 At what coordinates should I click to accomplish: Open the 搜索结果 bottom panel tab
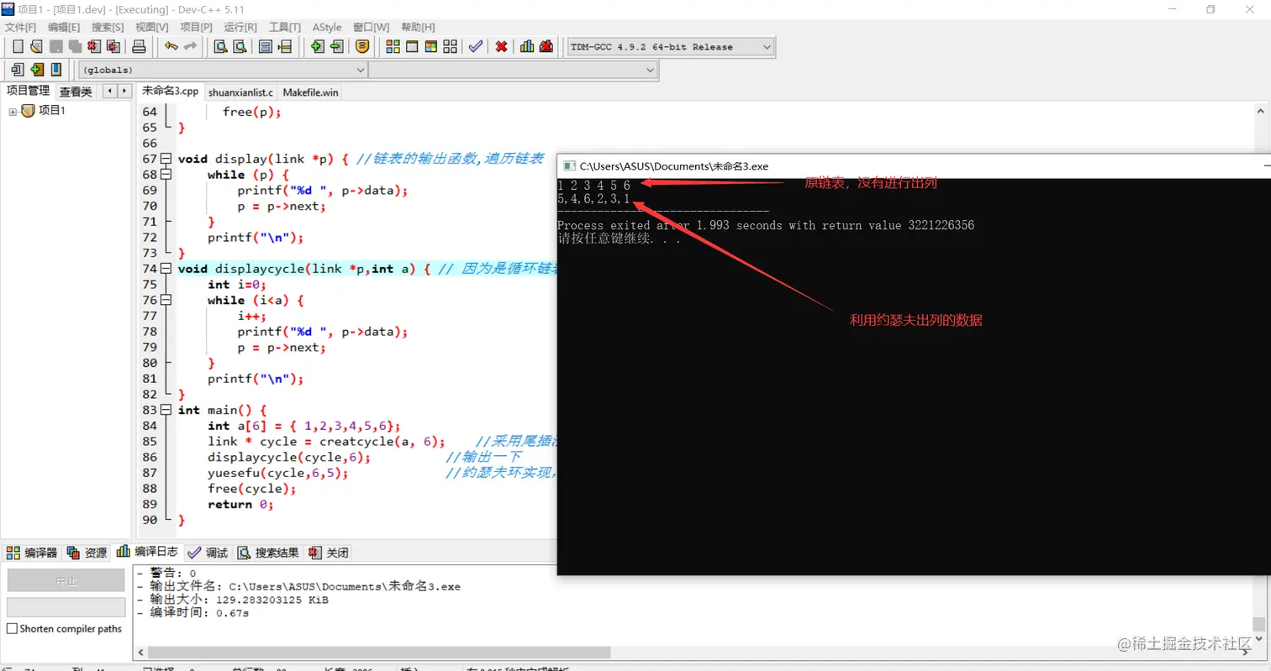[268, 553]
